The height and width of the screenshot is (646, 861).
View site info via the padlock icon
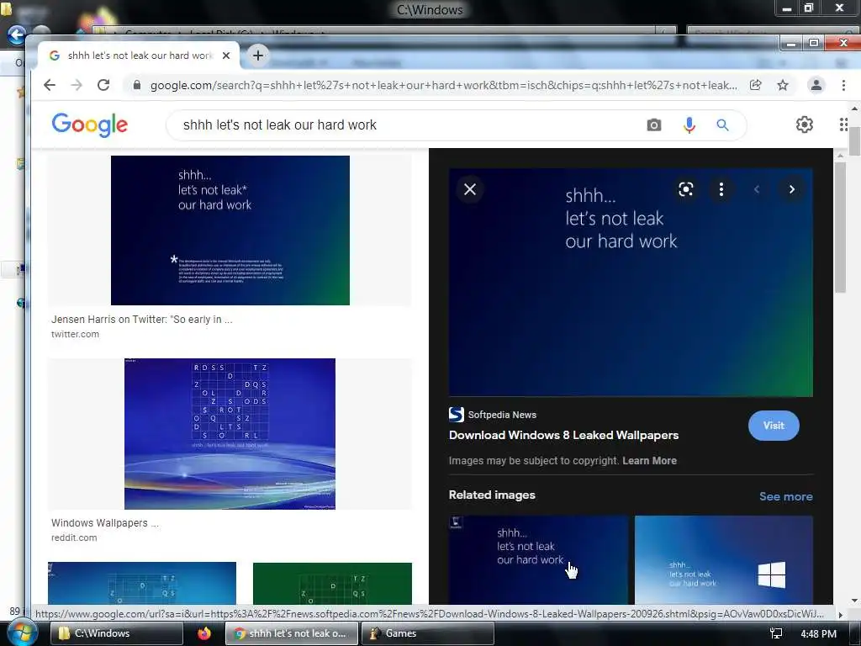(x=137, y=85)
